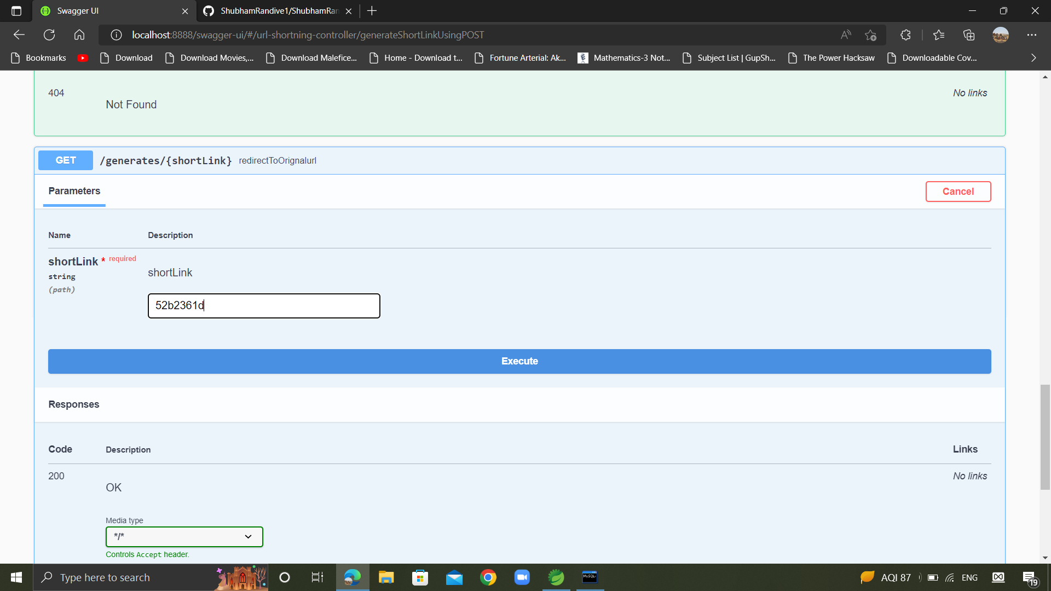
Task: Open Chrome from the taskbar
Action: point(489,577)
